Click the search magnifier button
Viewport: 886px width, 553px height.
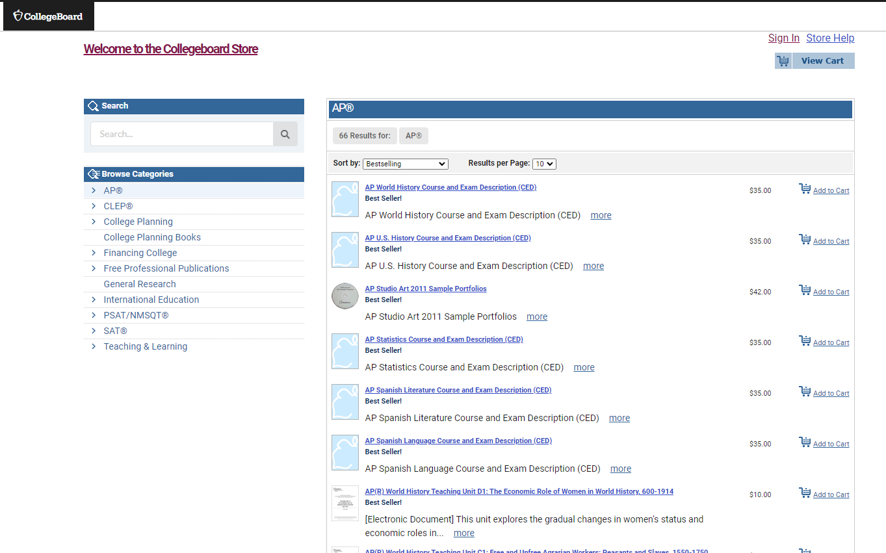coord(285,134)
